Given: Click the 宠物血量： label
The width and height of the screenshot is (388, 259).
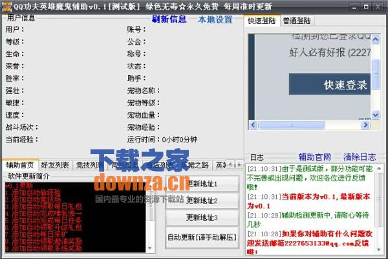Looking at the screenshot, I should (x=144, y=115).
